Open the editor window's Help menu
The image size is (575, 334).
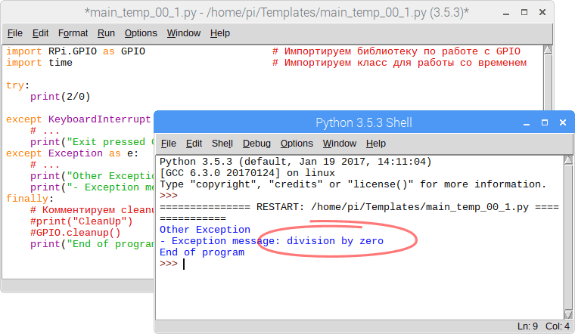point(220,33)
